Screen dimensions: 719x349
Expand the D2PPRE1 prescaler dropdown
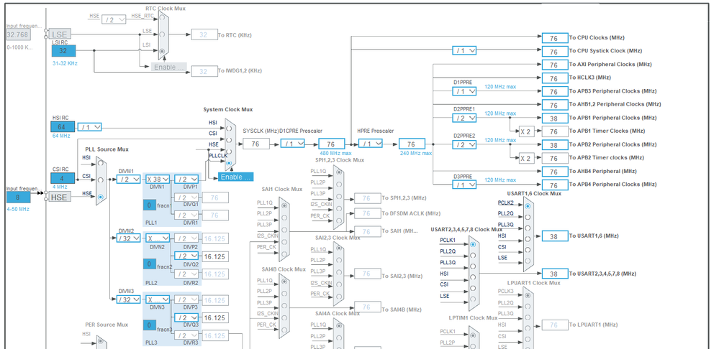pyautogui.click(x=464, y=118)
